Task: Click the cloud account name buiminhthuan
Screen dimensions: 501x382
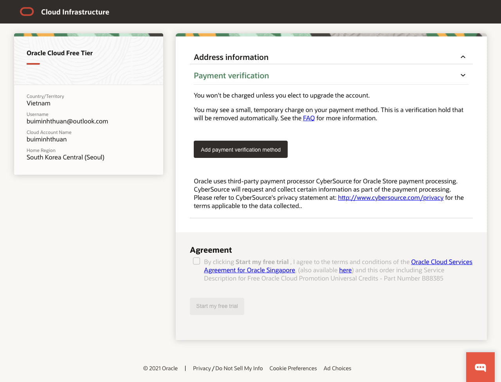Action: point(47,139)
